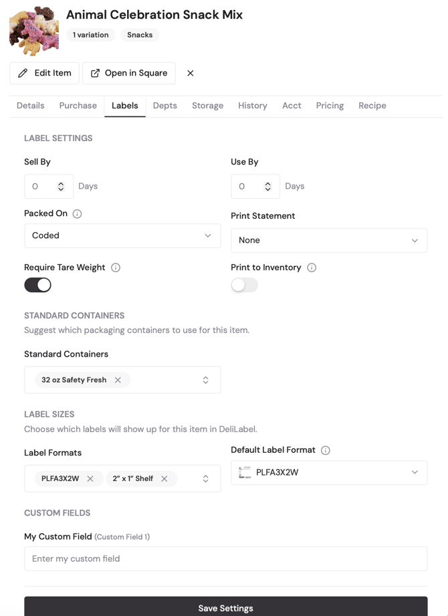Open the Packed On dropdown

click(x=122, y=235)
